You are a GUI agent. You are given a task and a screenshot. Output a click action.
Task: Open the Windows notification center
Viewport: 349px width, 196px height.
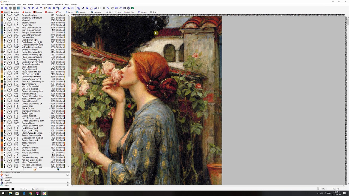click(345, 193)
